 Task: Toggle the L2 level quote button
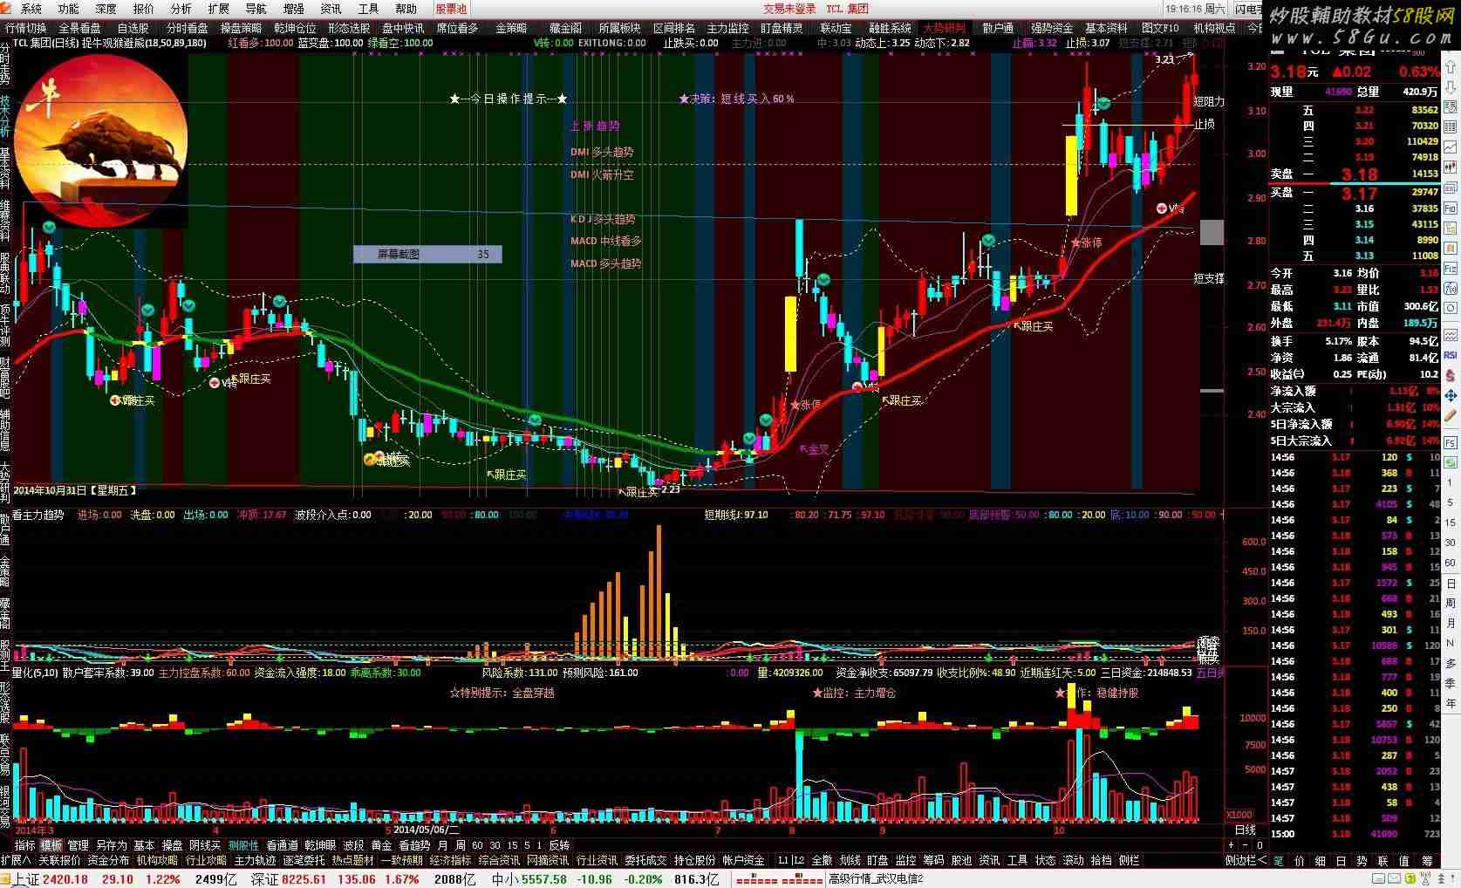[798, 861]
